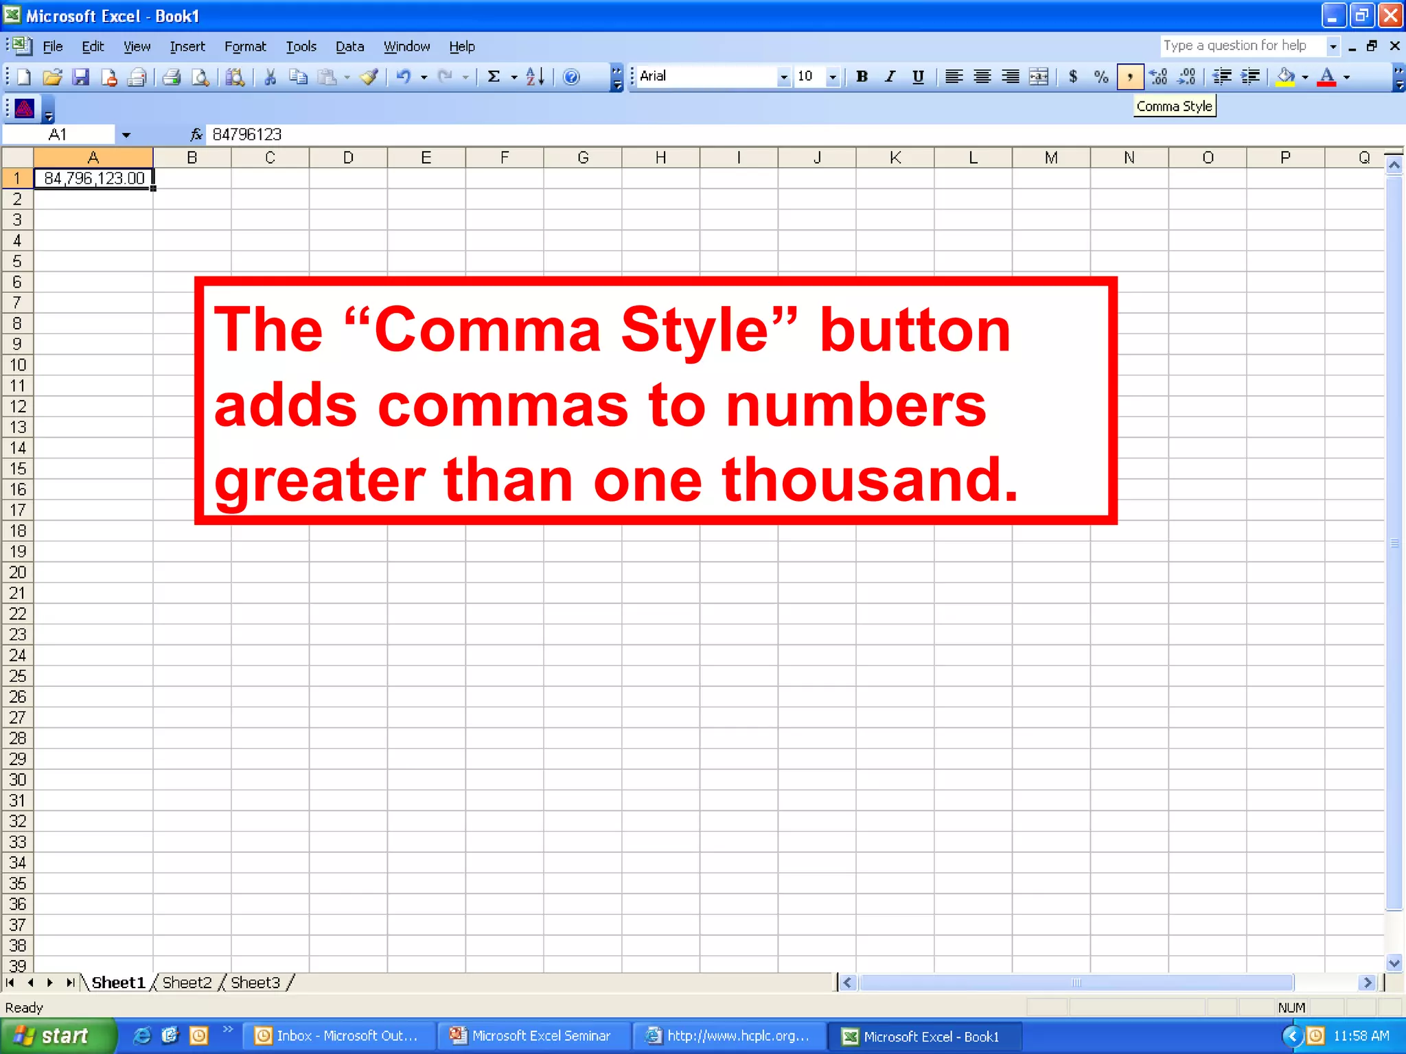Open the Edit menu
Screen dimensions: 1406x1054
pos(93,46)
